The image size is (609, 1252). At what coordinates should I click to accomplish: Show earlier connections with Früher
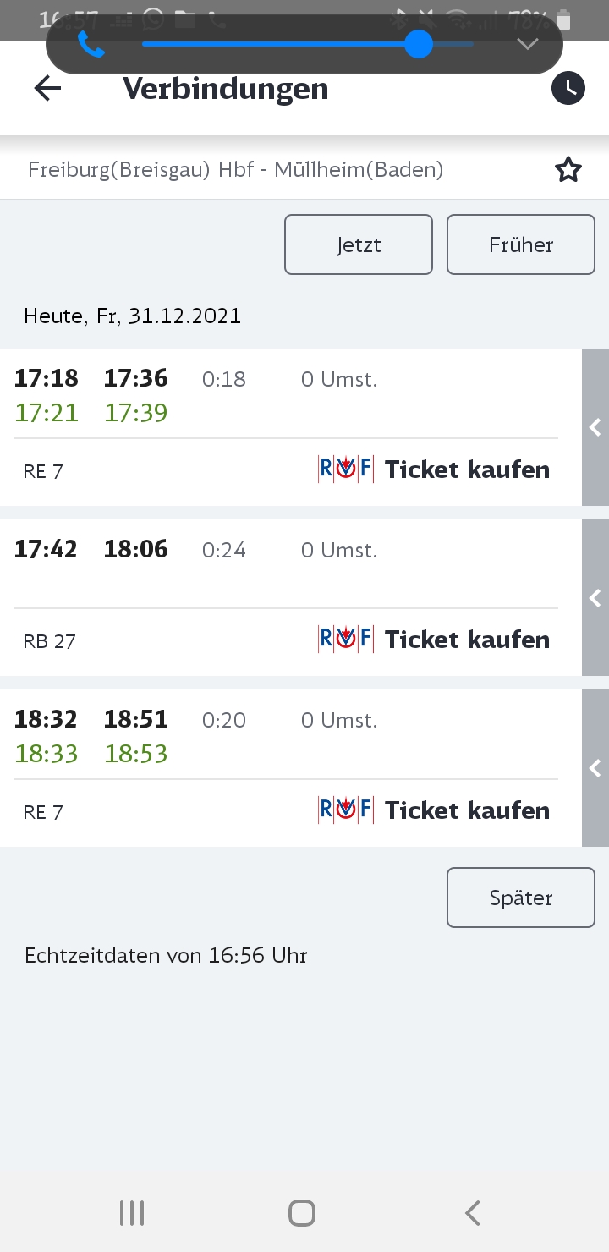click(521, 244)
